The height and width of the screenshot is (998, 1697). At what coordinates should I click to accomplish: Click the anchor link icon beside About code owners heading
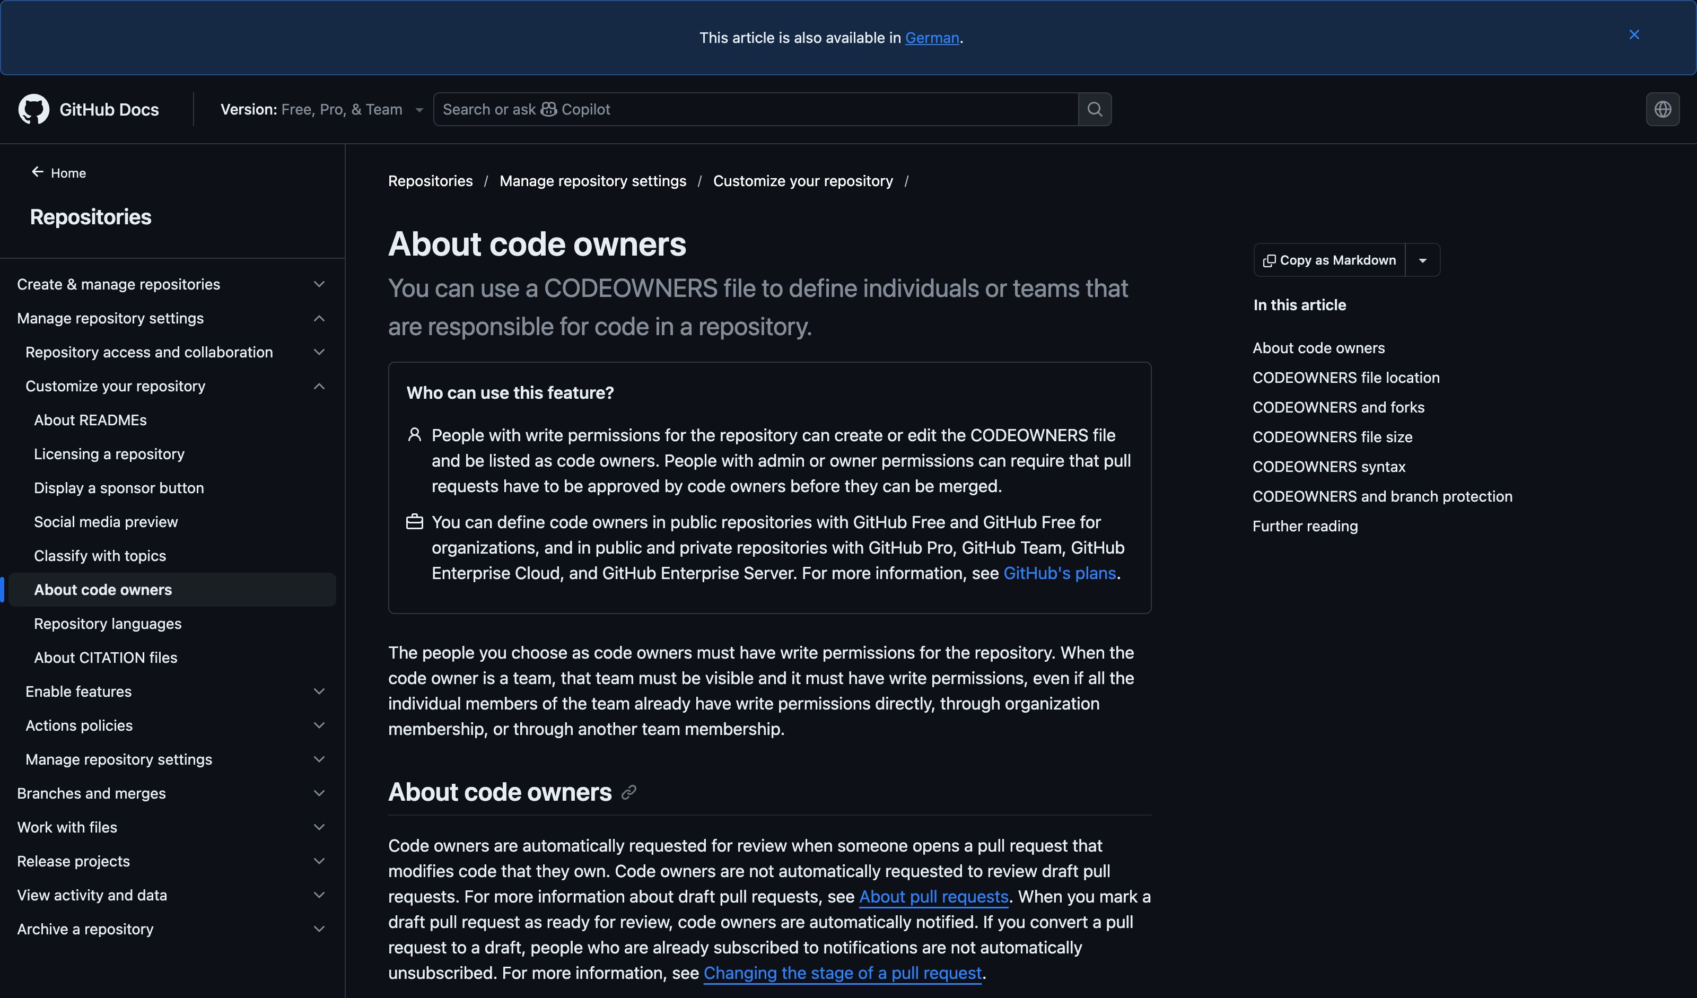(x=629, y=793)
